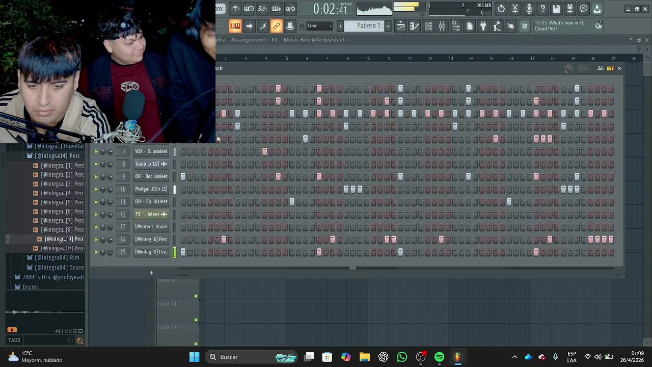Toggle the multilink to controllers icon
This screenshot has height=367, width=652.
pos(277,26)
